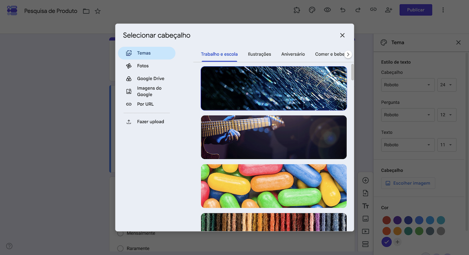Select the Raramente radio option
The image size is (469, 255).
120,248
